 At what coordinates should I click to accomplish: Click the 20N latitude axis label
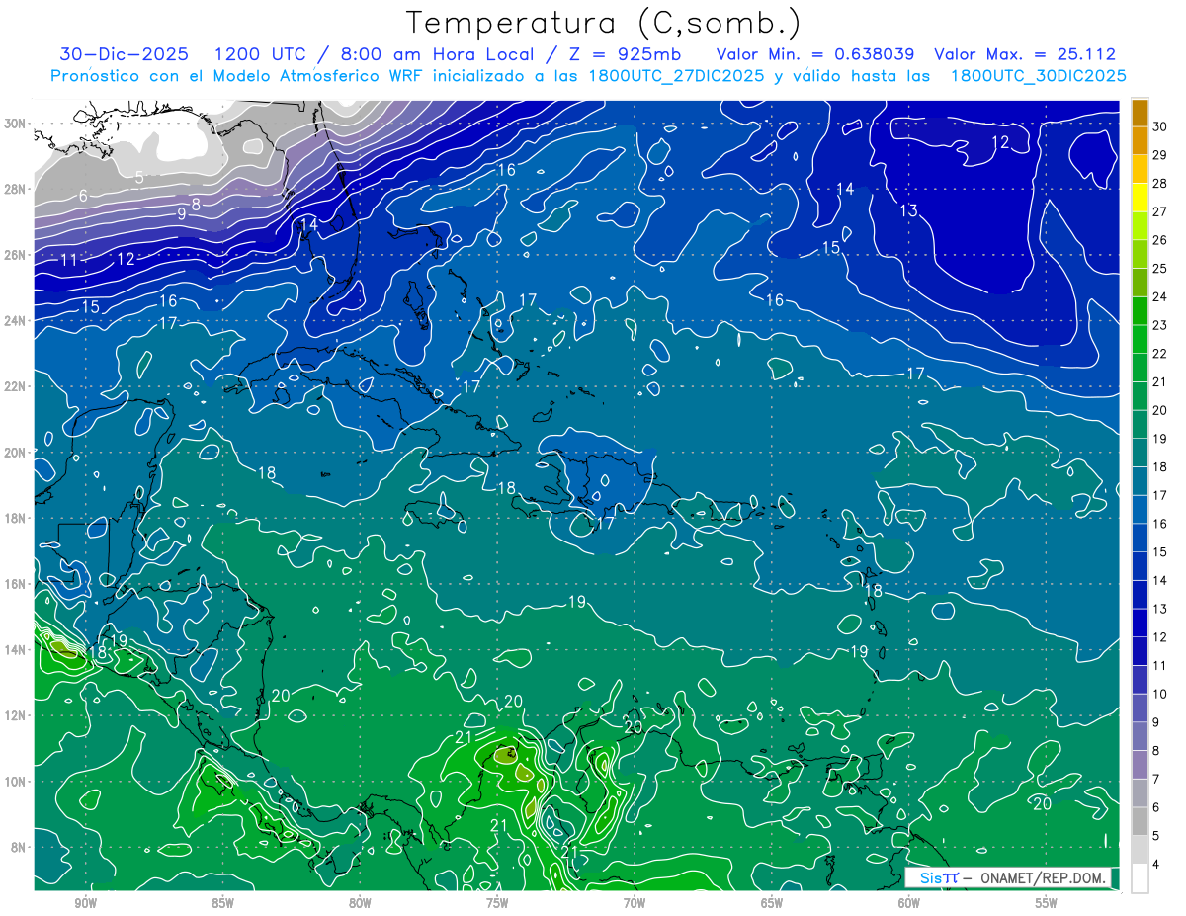click(x=17, y=453)
